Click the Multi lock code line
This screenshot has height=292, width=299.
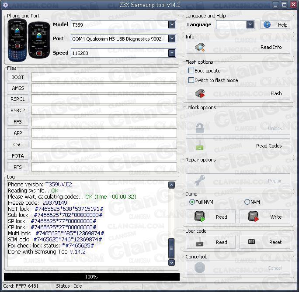[x=56, y=233]
